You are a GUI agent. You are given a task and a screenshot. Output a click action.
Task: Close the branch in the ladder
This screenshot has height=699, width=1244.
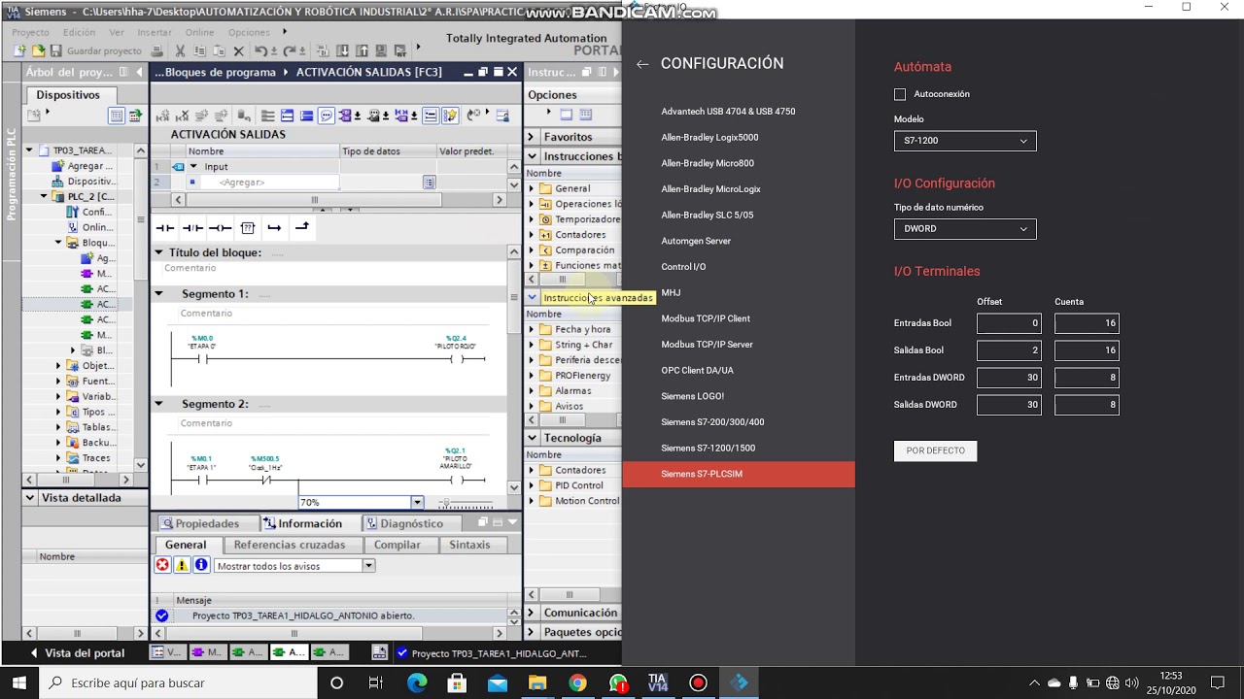(x=302, y=228)
